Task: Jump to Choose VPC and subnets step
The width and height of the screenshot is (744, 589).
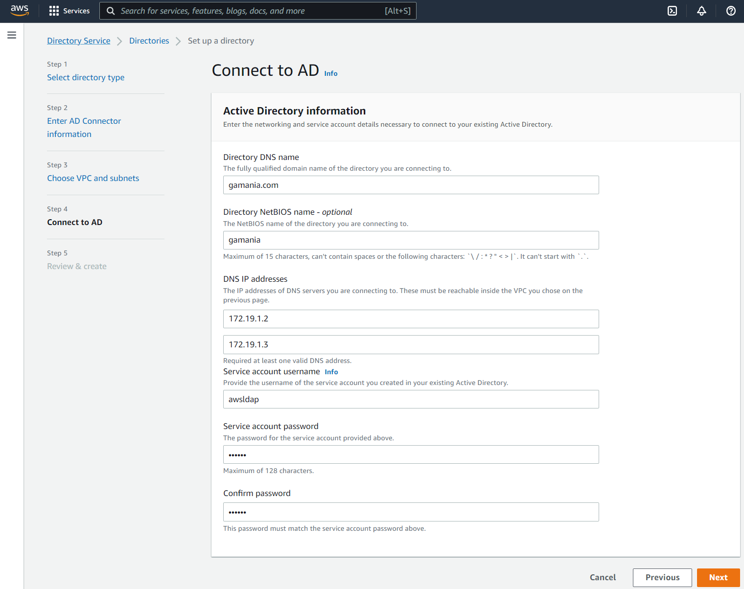Action: (x=93, y=178)
